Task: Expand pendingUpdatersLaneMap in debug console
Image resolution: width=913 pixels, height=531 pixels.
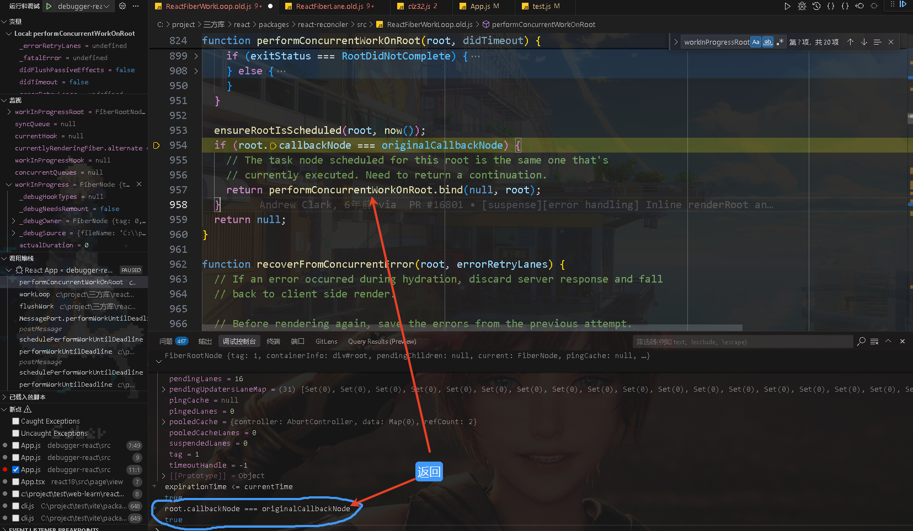Action: pyautogui.click(x=163, y=389)
